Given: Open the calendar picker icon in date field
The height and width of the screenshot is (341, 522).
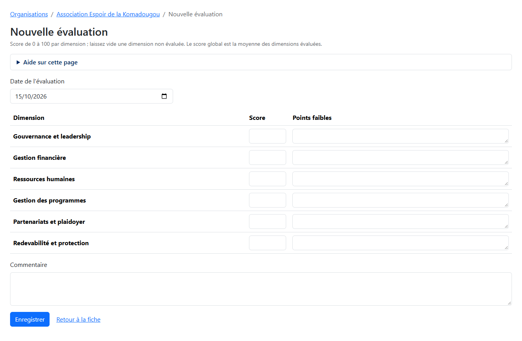Looking at the screenshot, I should pos(164,96).
